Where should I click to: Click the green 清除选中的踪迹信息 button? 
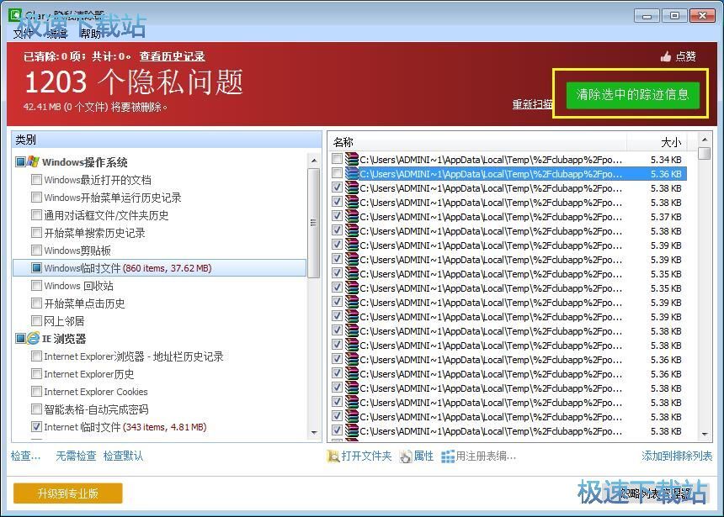pyautogui.click(x=632, y=94)
